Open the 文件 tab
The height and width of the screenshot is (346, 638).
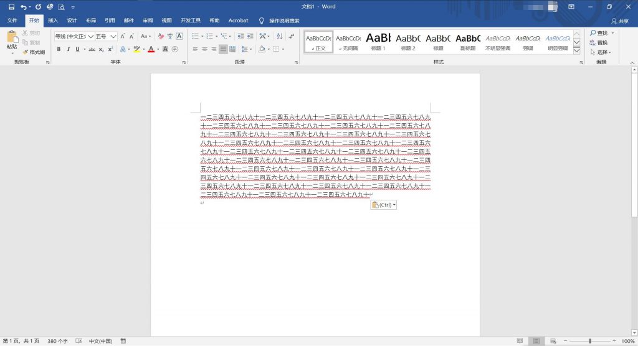point(12,21)
